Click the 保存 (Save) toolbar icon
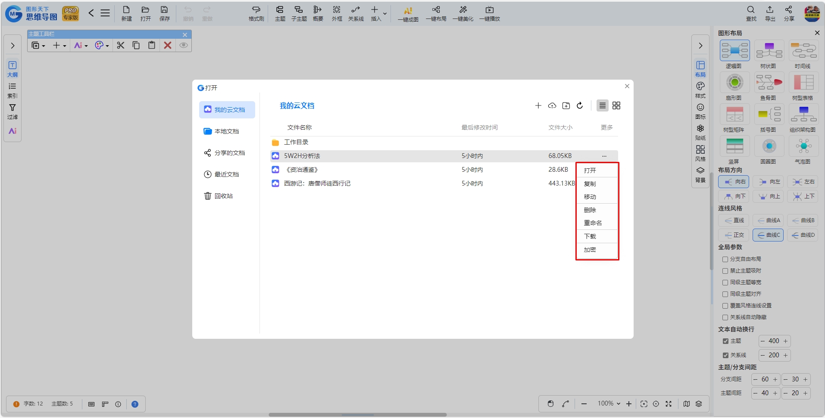This screenshot has height=418, width=825. click(x=164, y=13)
